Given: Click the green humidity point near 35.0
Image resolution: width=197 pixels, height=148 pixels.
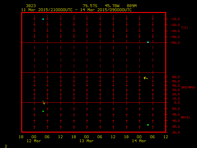Looking at the screenshot, I should [x=148, y=125].
